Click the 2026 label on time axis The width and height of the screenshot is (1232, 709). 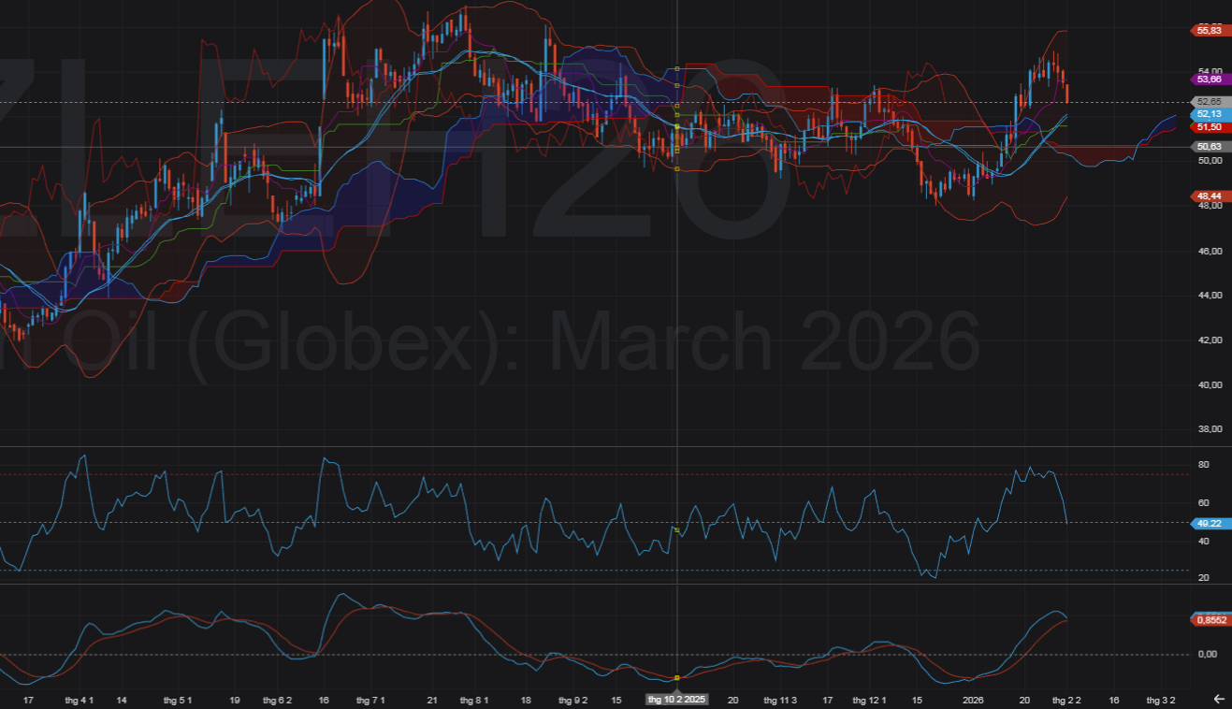coord(973,700)
